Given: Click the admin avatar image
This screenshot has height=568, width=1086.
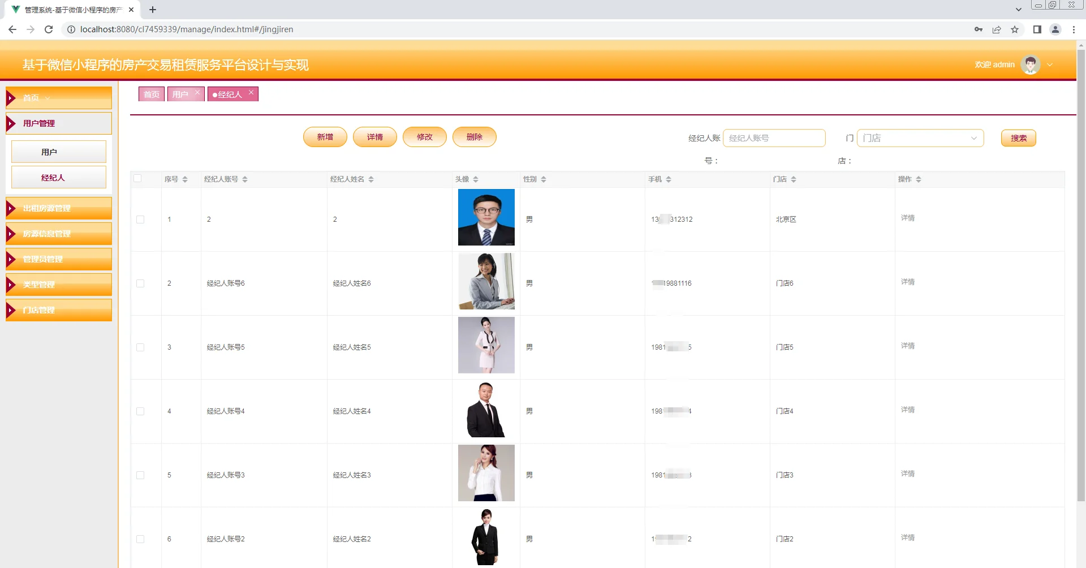Looking at the screenshot, I should (1031, 64).
